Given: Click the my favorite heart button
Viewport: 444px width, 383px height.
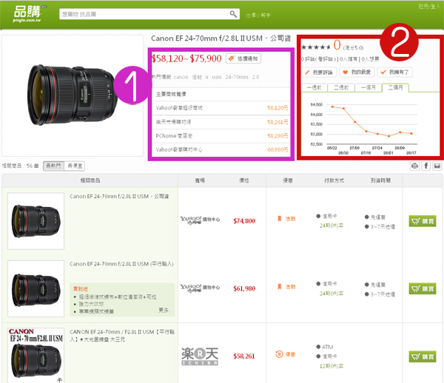Looking at the screenshot, I should click(357, 72).
